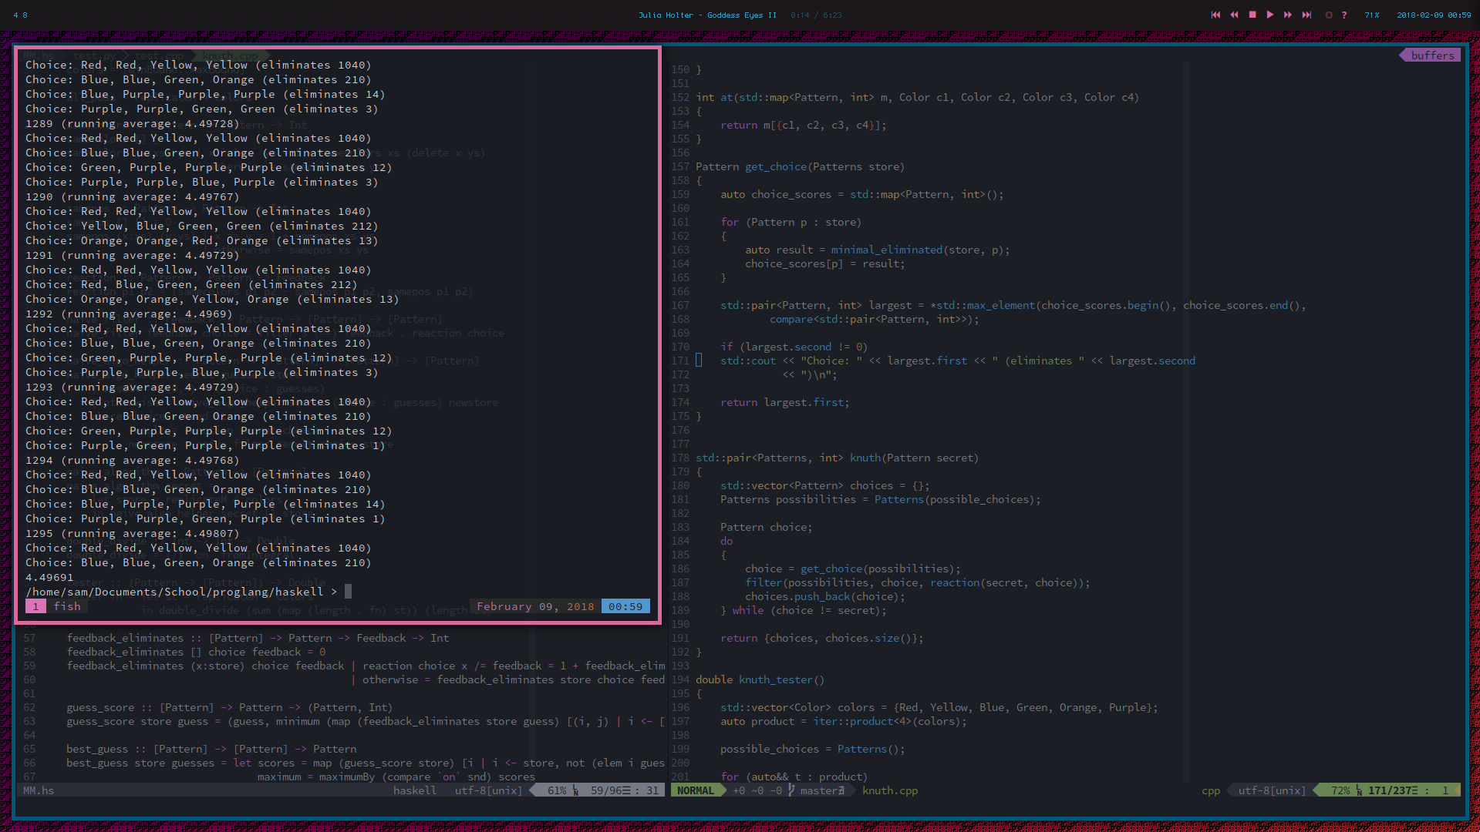Click utf-8[unix] encoding in knuth.cpp status line

pos(1272,790)
